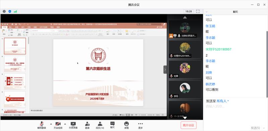
Task: Click the meeting info icon
Action: point(4,11)
